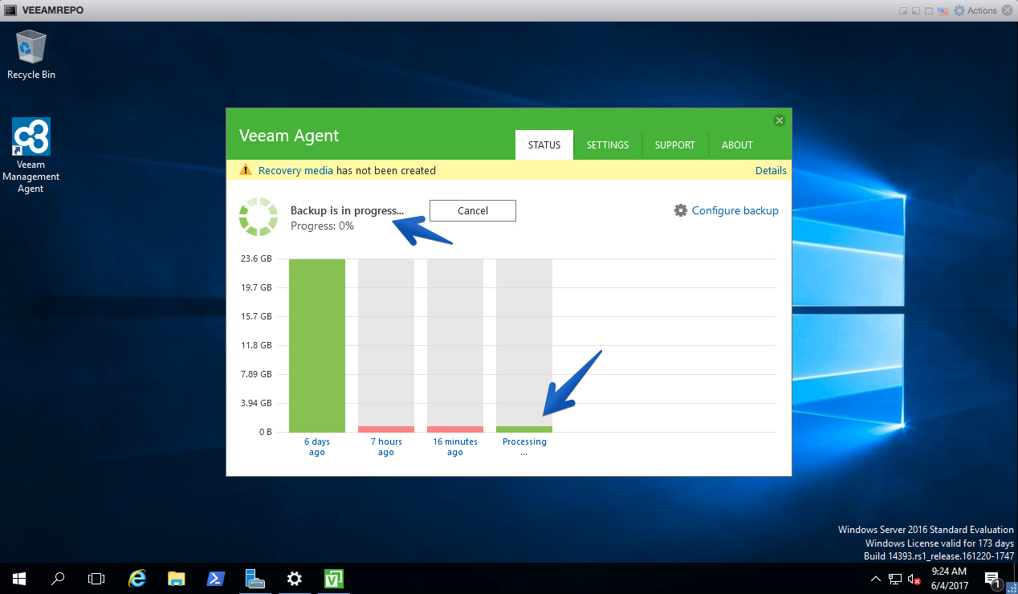Open Server Manager taskbar icon
Viewport: 1018px width, 594px height.
pos(255,578)
